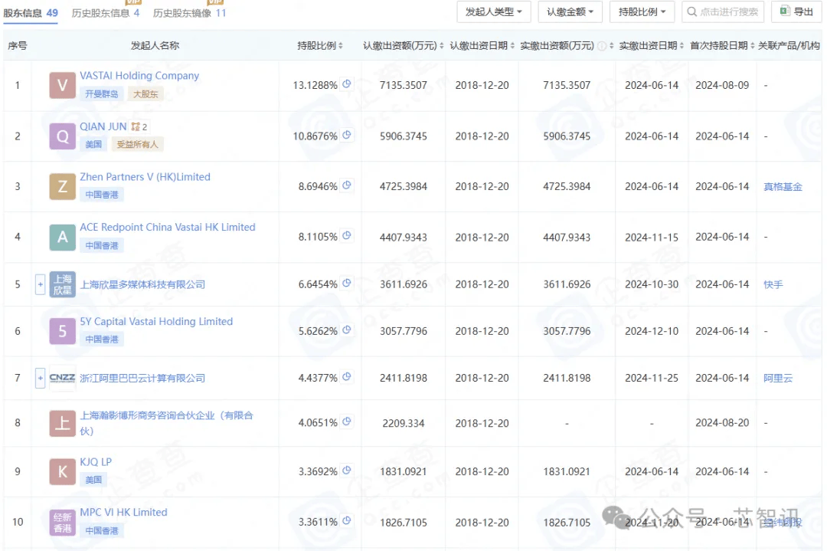Click the equity structure icon next to QIAN JUN
Viewport: 827px width, 551px height.
[x=136, y=127]
